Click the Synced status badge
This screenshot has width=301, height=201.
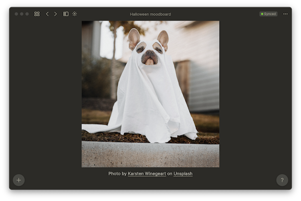(268, 14)
